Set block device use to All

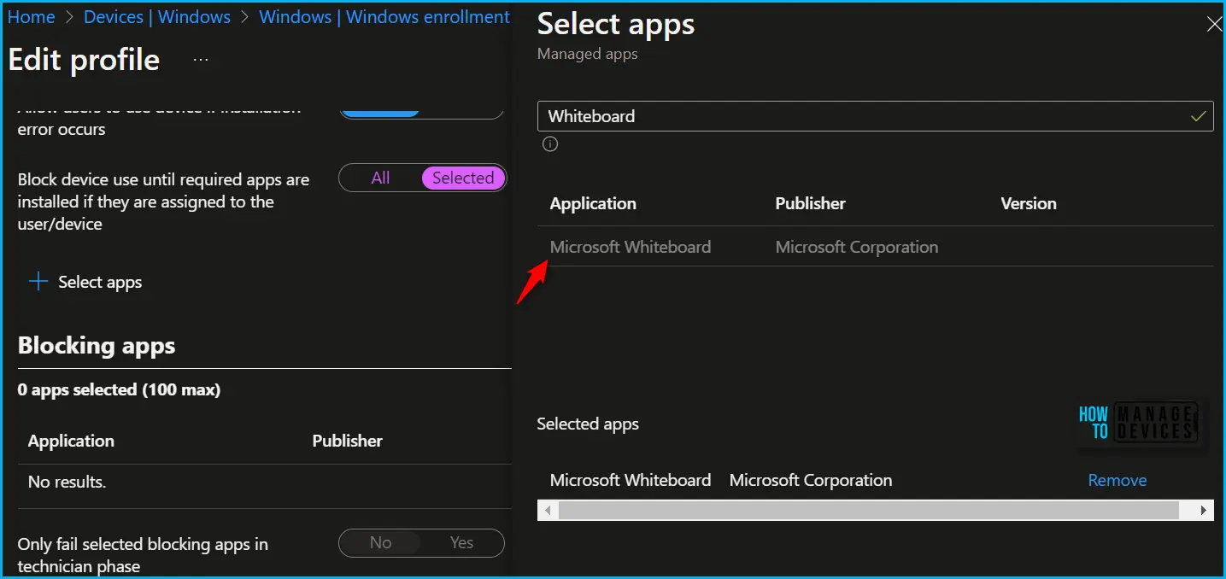coord(380,178)
